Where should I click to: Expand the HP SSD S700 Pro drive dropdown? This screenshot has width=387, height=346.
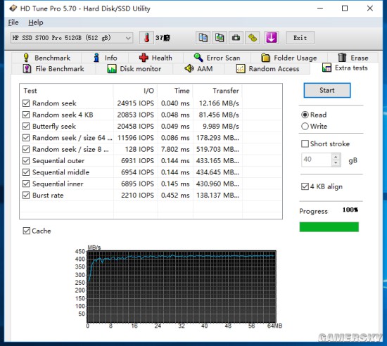pyautogui.click(x=72, y=38)
